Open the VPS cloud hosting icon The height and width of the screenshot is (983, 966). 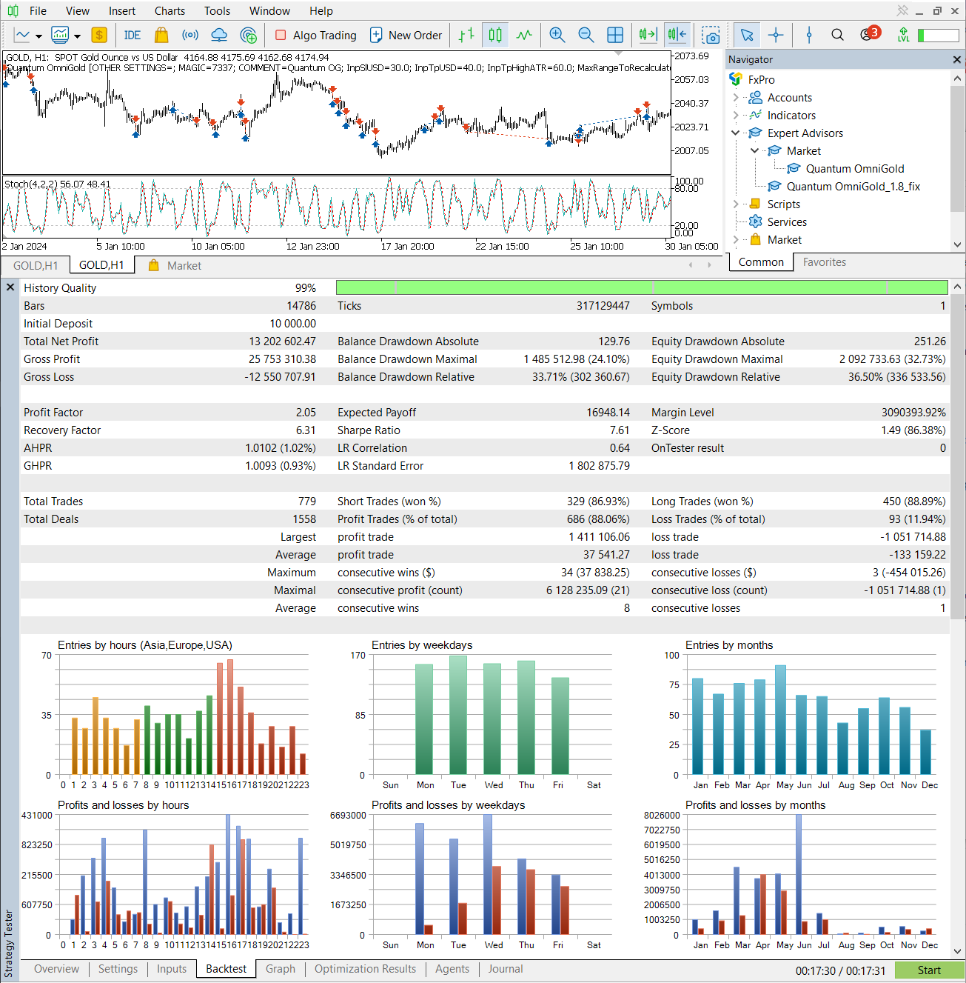coord(219,35)
